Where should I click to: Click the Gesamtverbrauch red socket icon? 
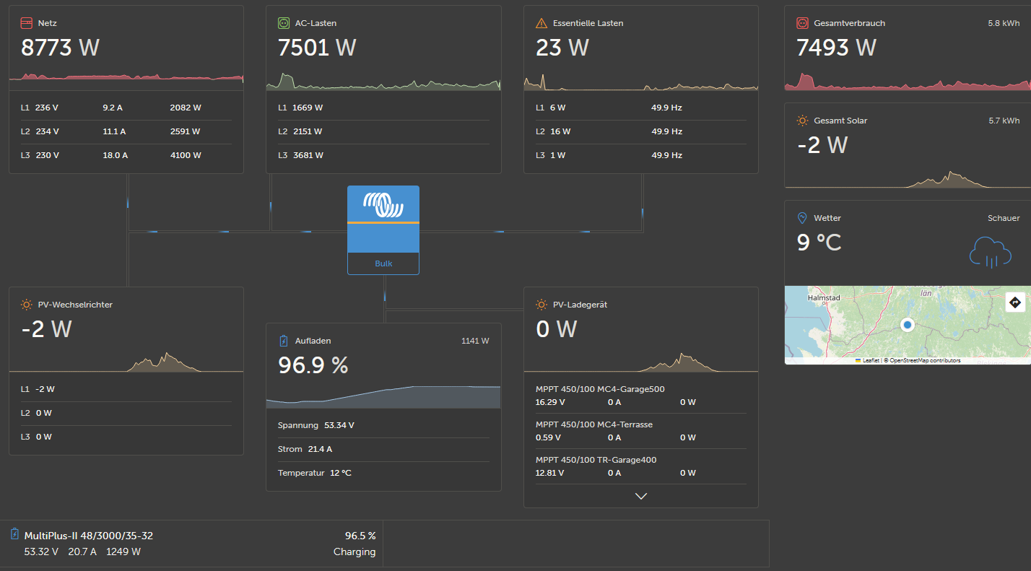click(802, 23)
